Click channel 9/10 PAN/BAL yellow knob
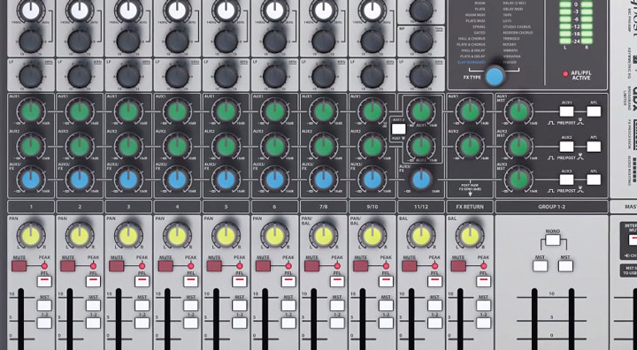The image size is (637, 350). pos(372,236)
